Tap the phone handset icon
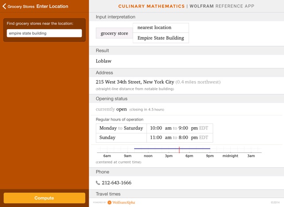Screen dimensions: 284x207 tap(98, 183)
